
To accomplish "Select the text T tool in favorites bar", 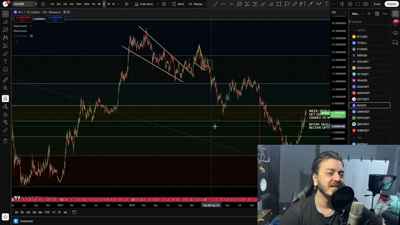I will [x=327, y=4].
